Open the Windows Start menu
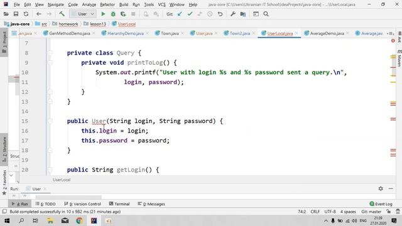The image size is (402, 226). click(7, 221)
